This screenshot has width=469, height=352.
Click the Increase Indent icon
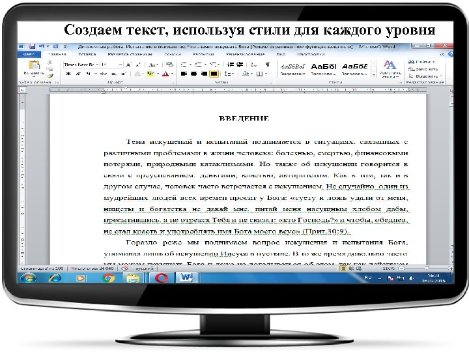tap(240, 65)
